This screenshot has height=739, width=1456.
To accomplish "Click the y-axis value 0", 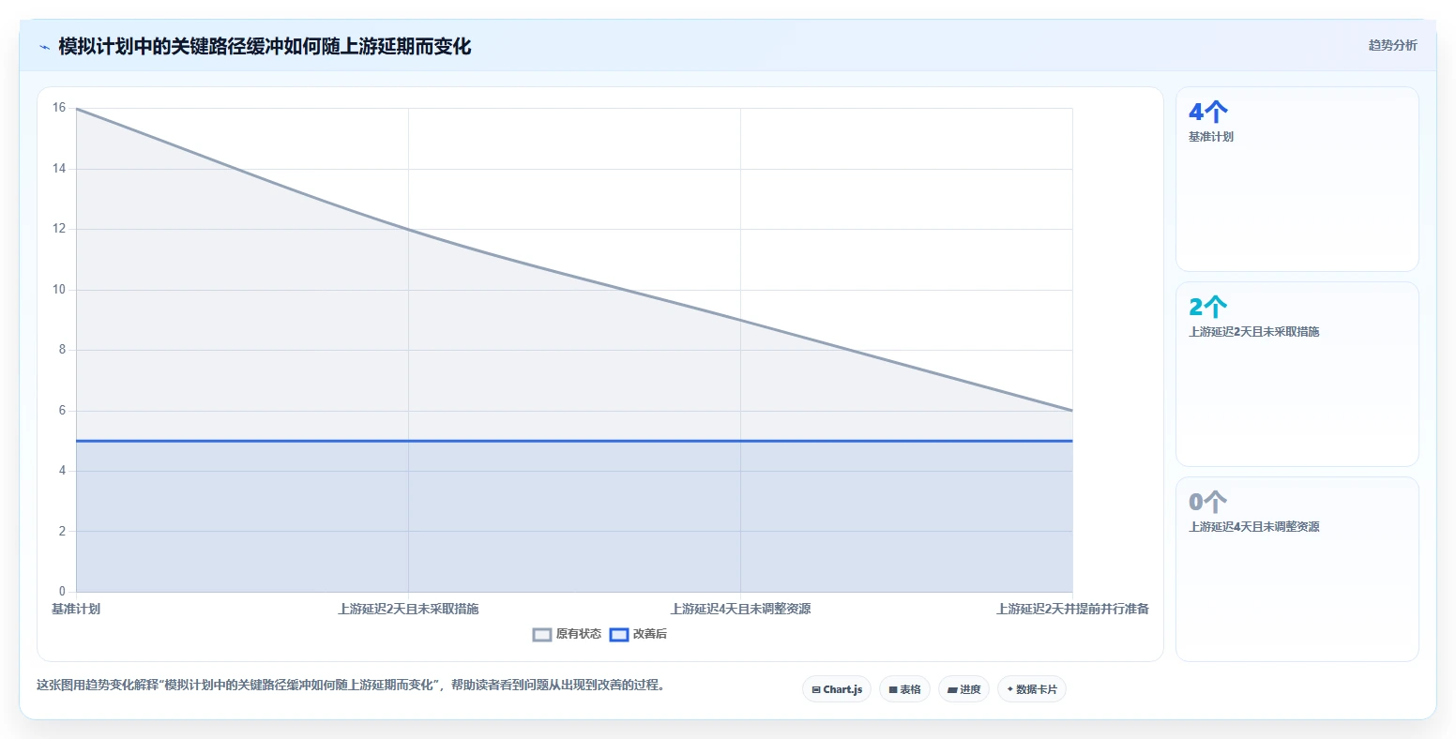I will click(x=63, y=592).
